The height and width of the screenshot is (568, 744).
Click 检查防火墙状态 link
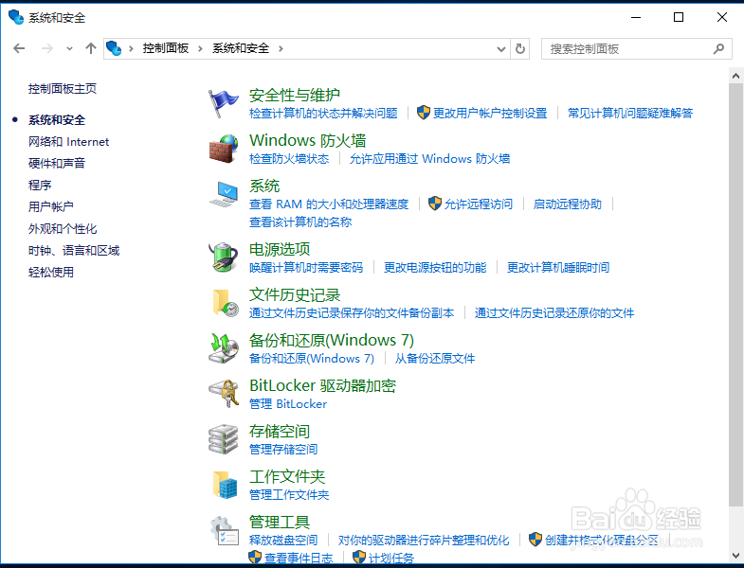pos(289,159)
